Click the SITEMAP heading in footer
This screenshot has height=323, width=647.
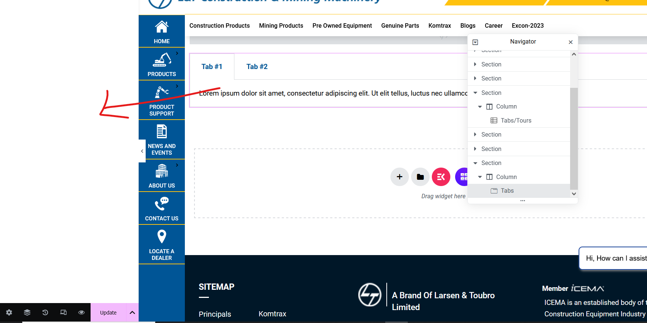tap(217, 287)
